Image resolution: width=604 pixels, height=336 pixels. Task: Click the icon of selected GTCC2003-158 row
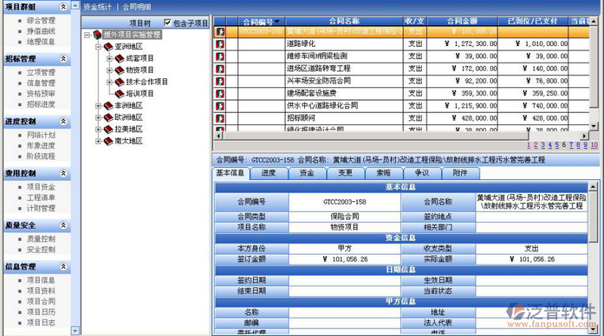(220, 32)
